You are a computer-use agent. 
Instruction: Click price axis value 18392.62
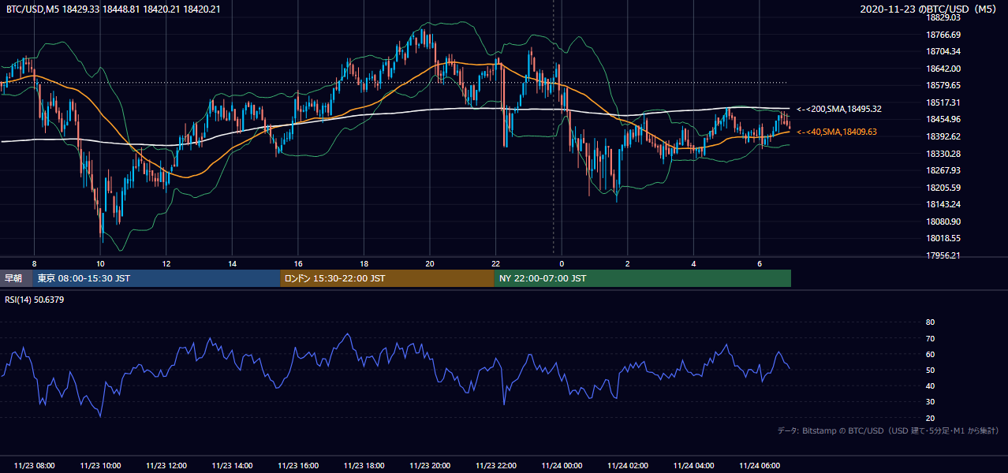[943, 136]
